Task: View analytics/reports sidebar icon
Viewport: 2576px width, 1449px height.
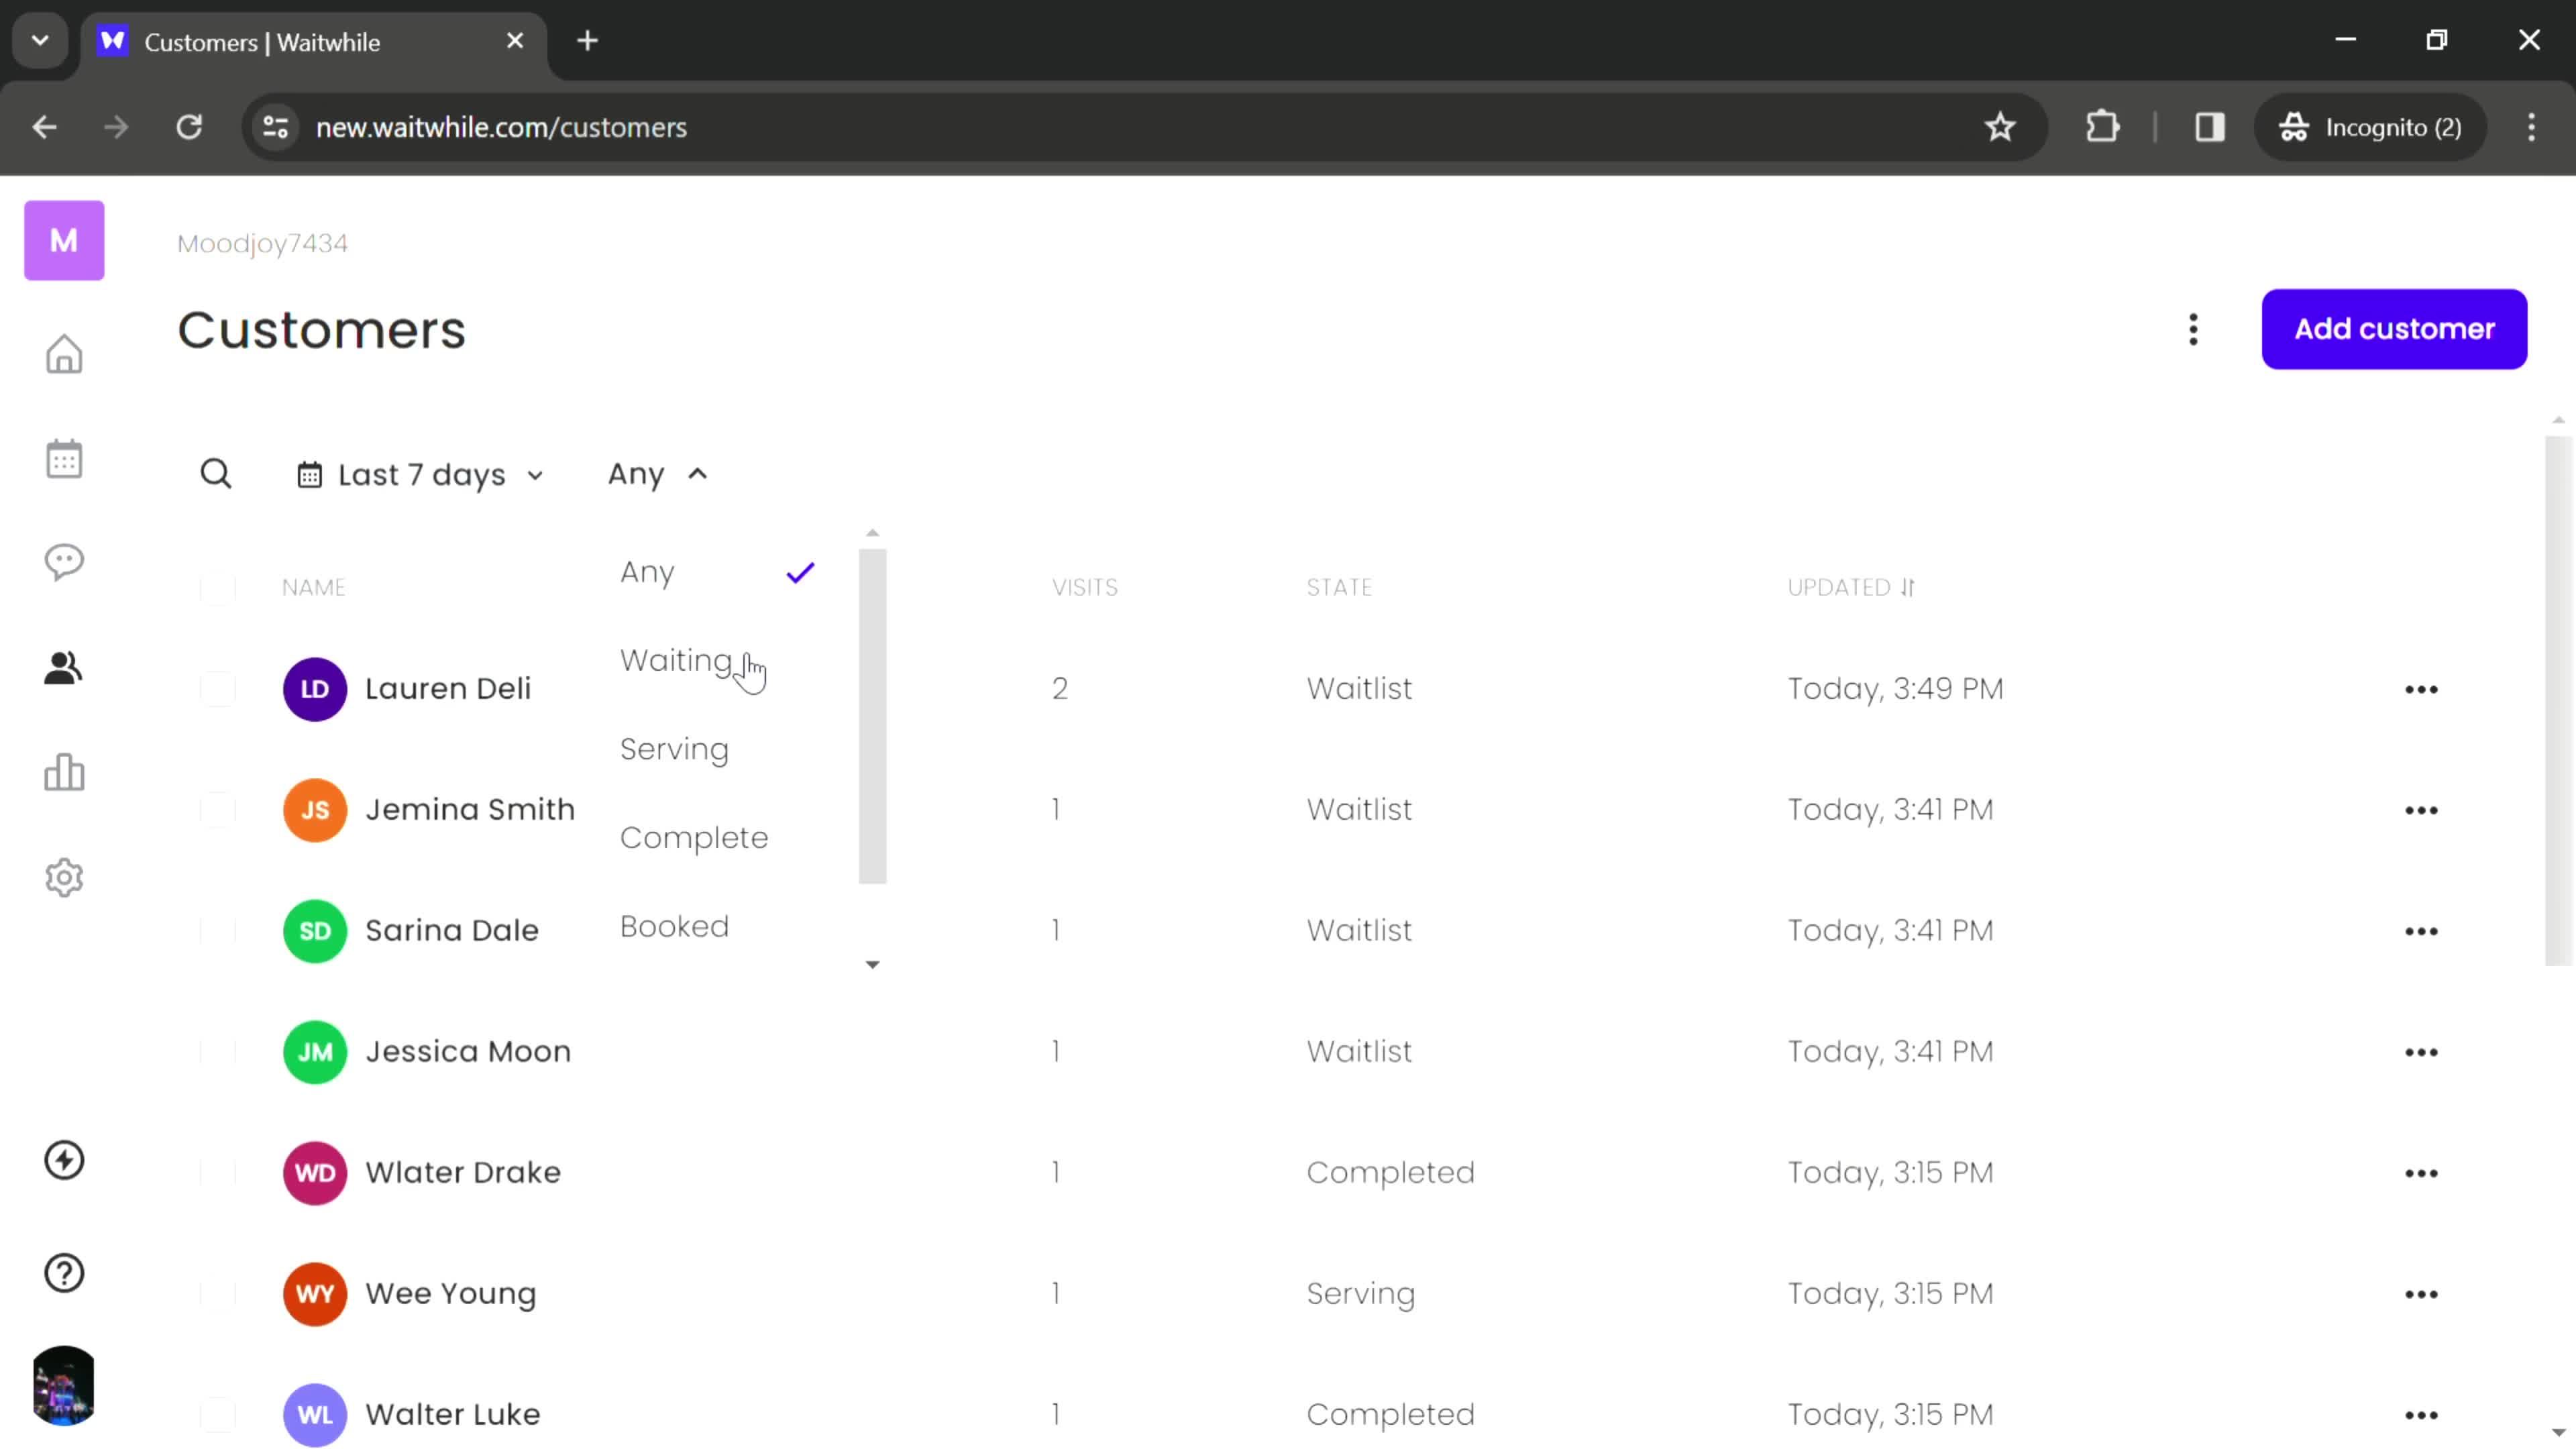Action: click(x=64, y=771)
